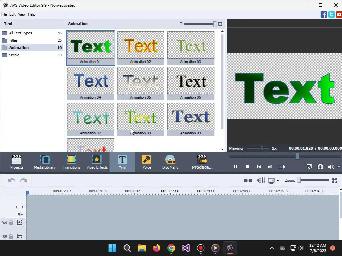The image size is (342, 256).
Task: Adjust the timeline Zoom slider
Action: pos(314,180)
